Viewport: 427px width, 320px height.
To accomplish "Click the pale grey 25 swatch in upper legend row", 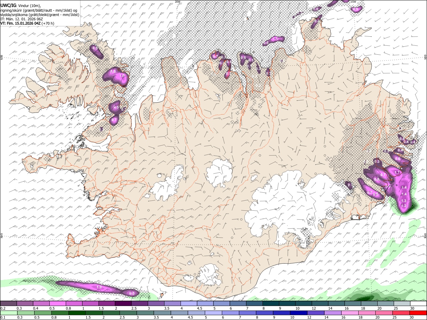I will click(x=402, y=303).
